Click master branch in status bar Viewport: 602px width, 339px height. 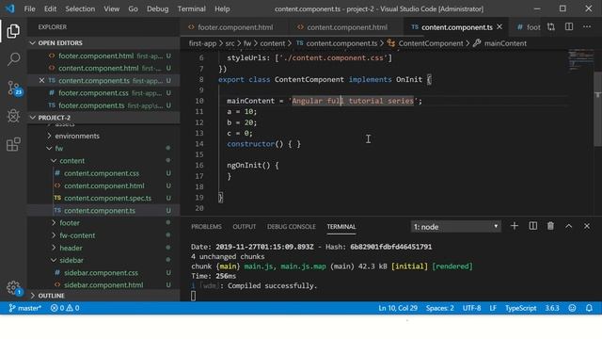tap(25, 308)
